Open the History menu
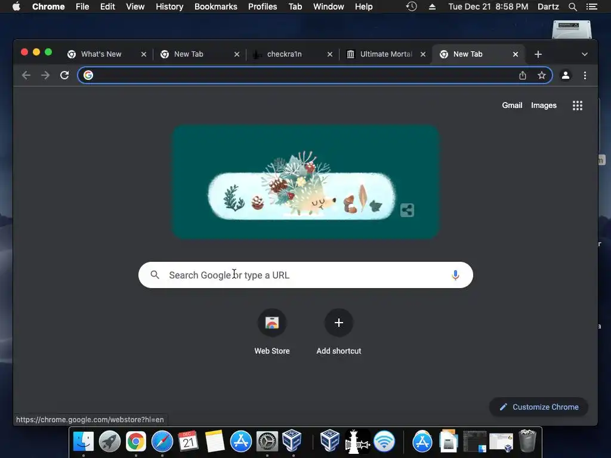This screenshot has width=611, height=458. click(169, 7)
